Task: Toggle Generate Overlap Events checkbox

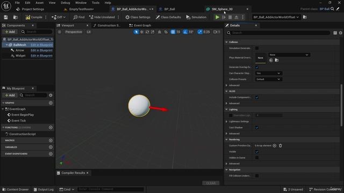Action: 257,67
